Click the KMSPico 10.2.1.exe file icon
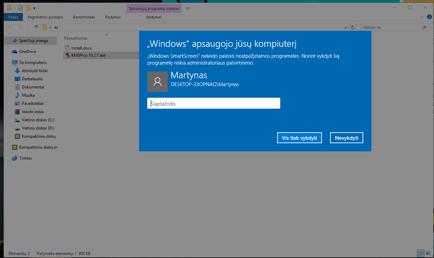 pos(67,55)
